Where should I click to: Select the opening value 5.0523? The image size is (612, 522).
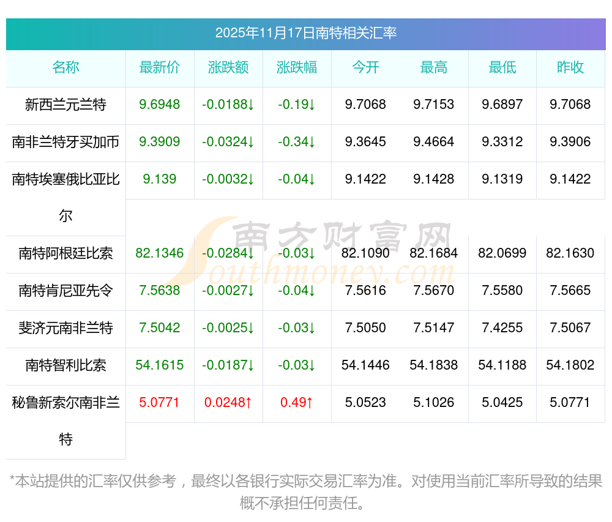[365, 403]
